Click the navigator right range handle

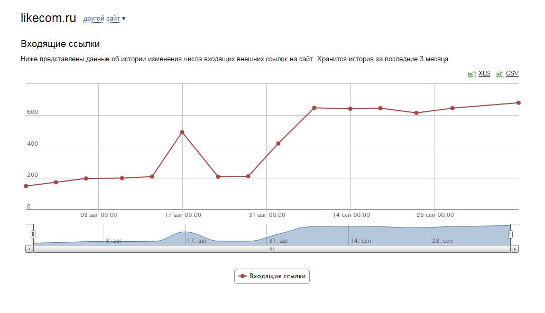(510, 234)
